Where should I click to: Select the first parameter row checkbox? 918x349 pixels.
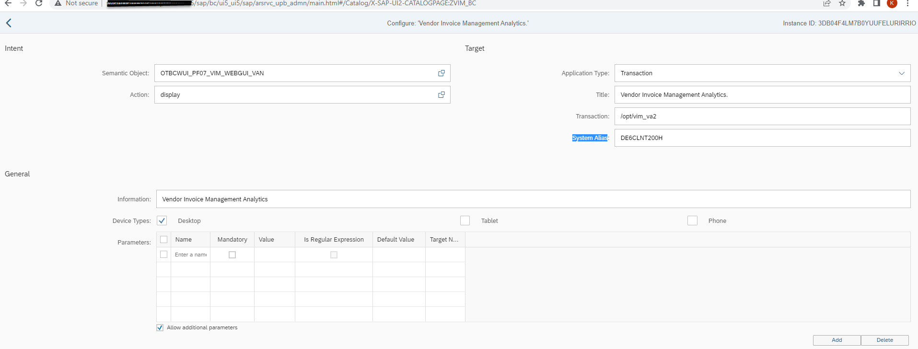pos(164,255)
